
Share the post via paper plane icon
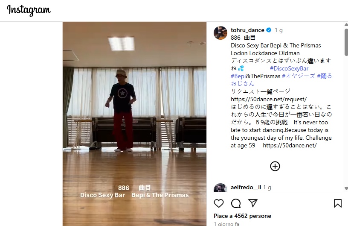pos(253,203)
